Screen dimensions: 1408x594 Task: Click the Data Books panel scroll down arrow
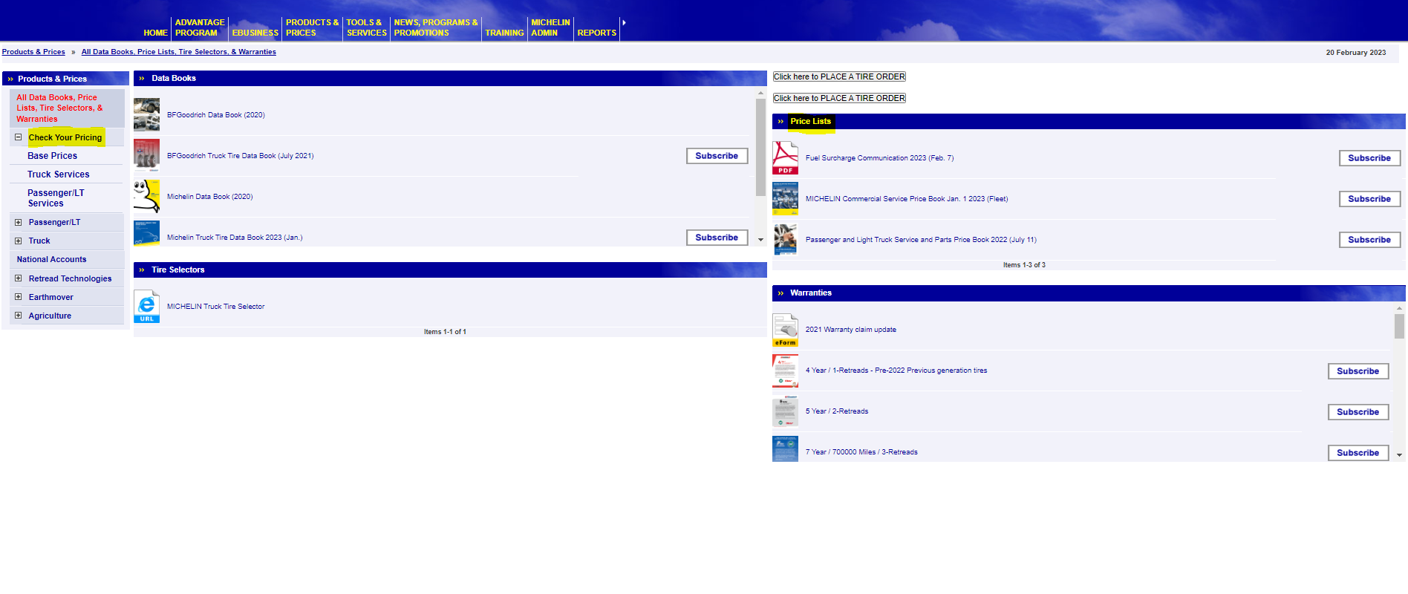coord(760,240)
